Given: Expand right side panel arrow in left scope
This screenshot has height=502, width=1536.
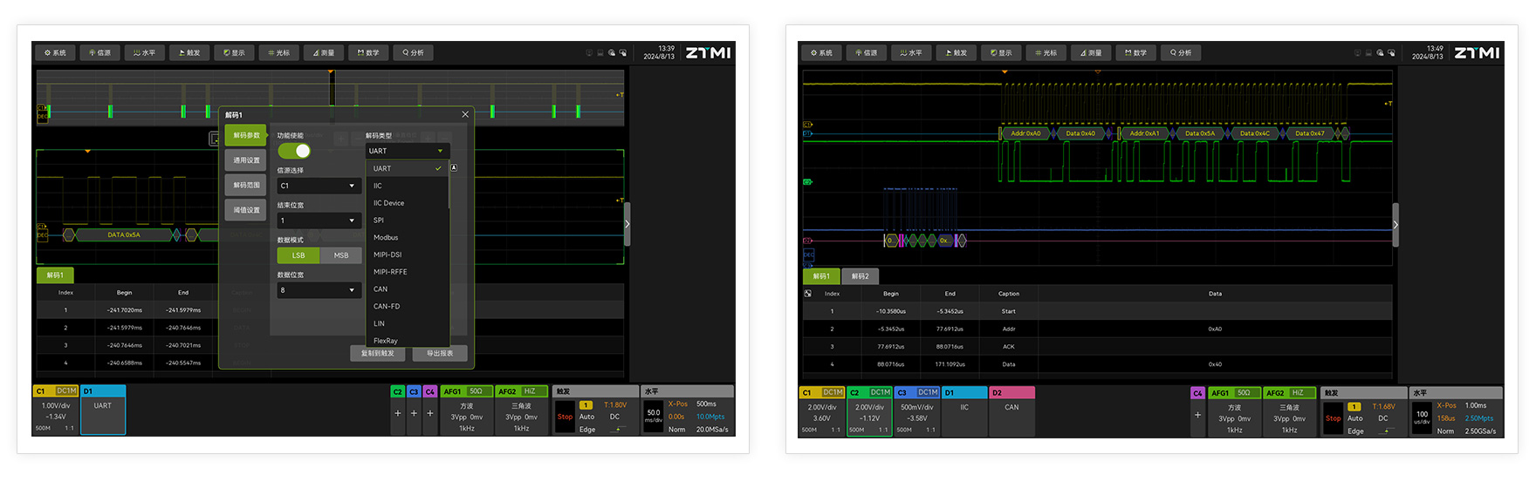Looking at the screenshot, I should pos(627,224).
